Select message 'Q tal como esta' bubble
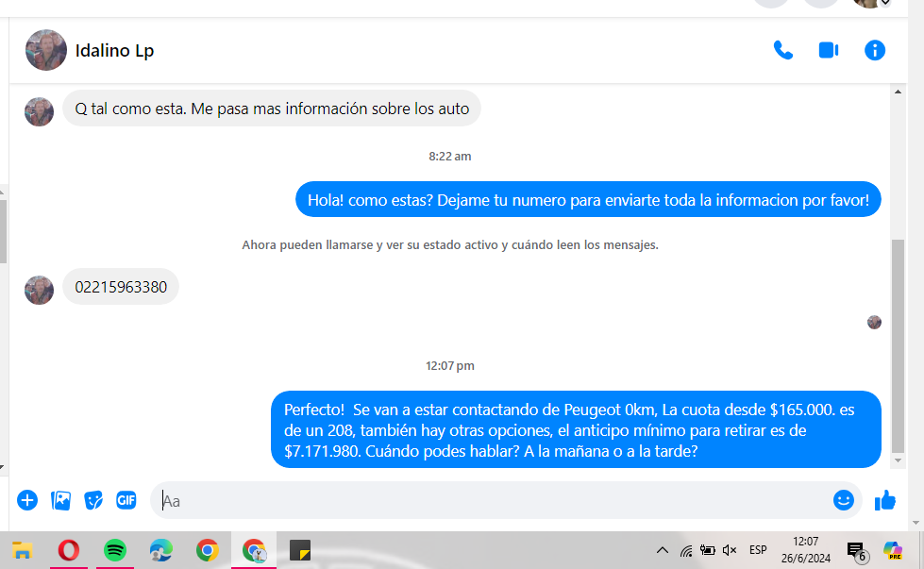The width and height of the screenshot is (924, 569). pyautogui.click(x=272, y=109)
